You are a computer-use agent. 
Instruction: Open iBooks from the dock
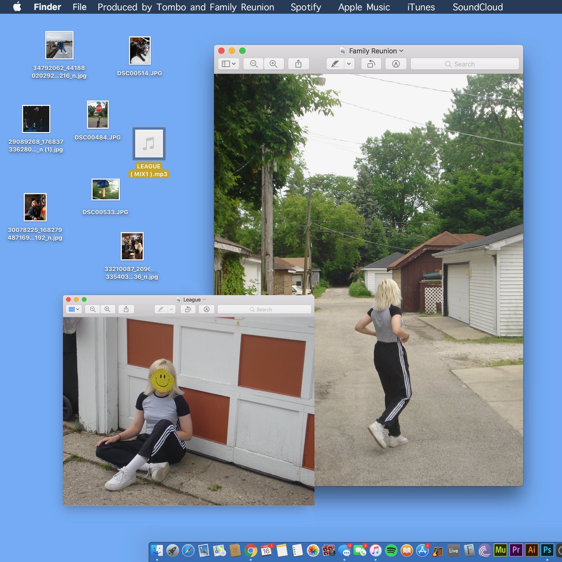(407, 550)
